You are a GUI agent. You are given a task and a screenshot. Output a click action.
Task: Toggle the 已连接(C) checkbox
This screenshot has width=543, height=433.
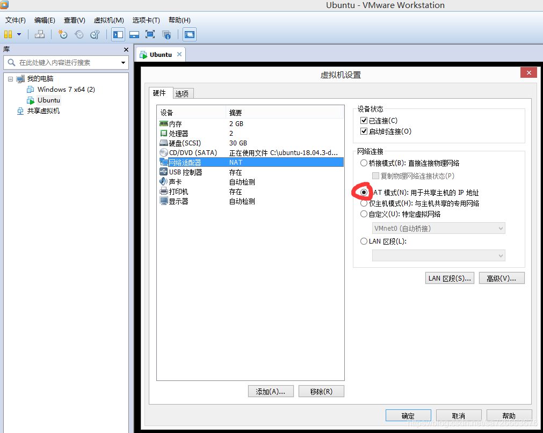tap(364, 120)
